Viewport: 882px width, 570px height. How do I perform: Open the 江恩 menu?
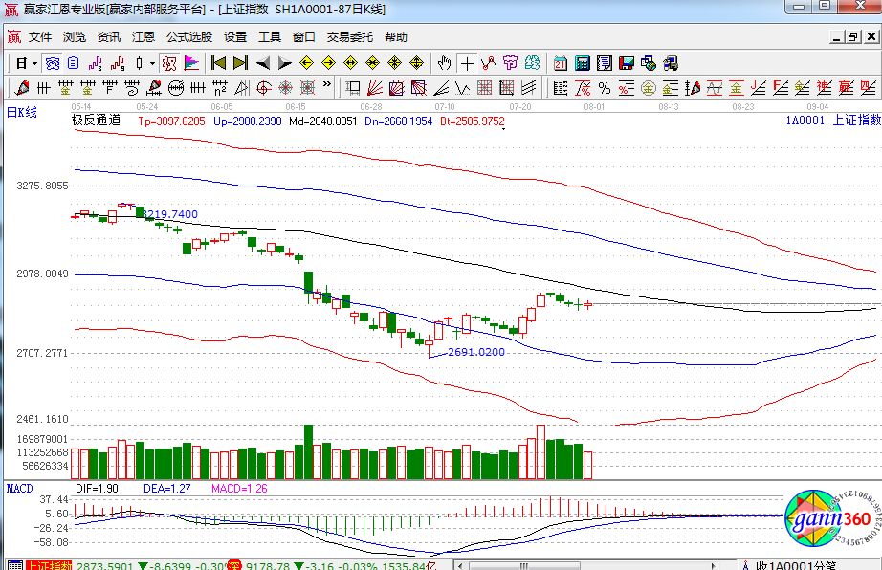(x=143, y=37)
